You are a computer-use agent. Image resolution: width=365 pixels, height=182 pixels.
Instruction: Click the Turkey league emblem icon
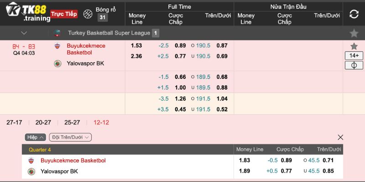57,33
